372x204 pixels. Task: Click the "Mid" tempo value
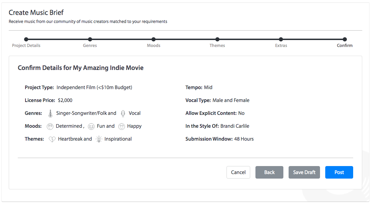tap(208, 88)
